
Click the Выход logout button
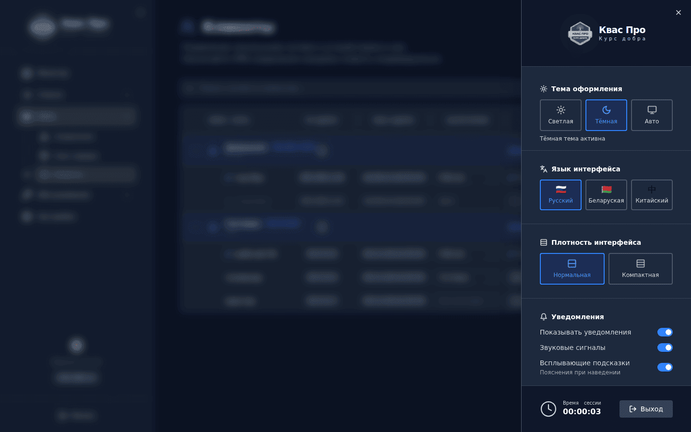tap(646, 409)
